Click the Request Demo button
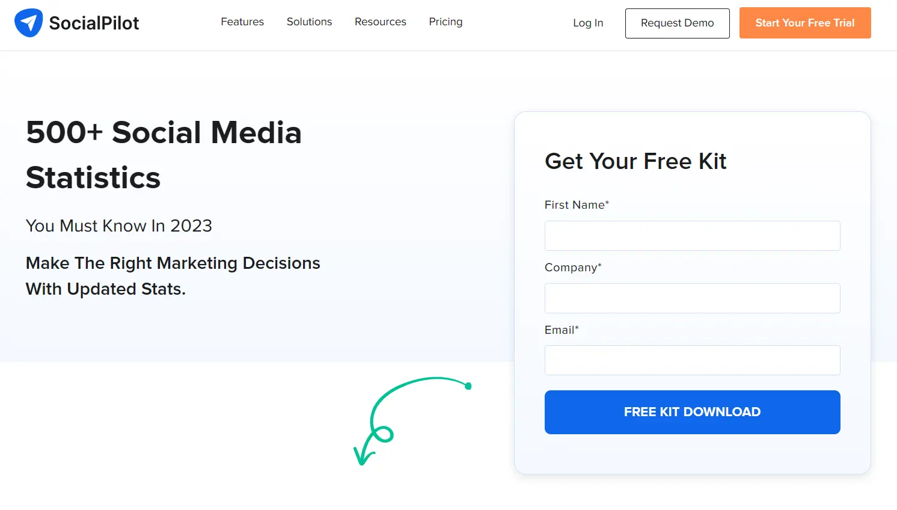Screen dimensions: 897x510 click(x=677, y=23)
